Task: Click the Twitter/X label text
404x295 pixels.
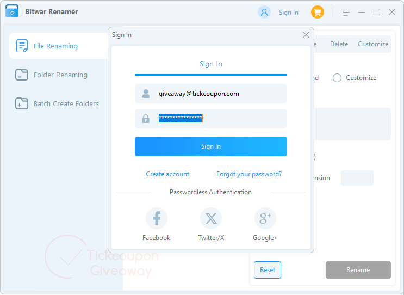Action: (x=211, y=238)
